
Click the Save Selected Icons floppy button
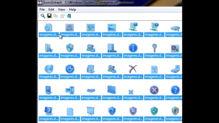pos(49,16)
